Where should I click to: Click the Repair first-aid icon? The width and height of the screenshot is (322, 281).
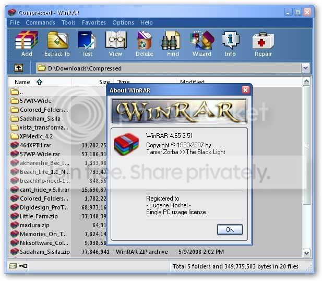click(x=263, y=41)
